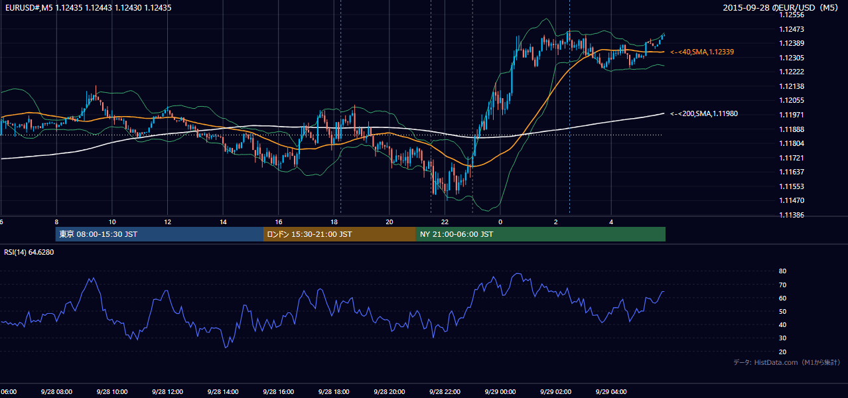Screen dimensions: 848x398
Task: Click the EURUSD#,M5 quote header text
Action: pos(88,7)
